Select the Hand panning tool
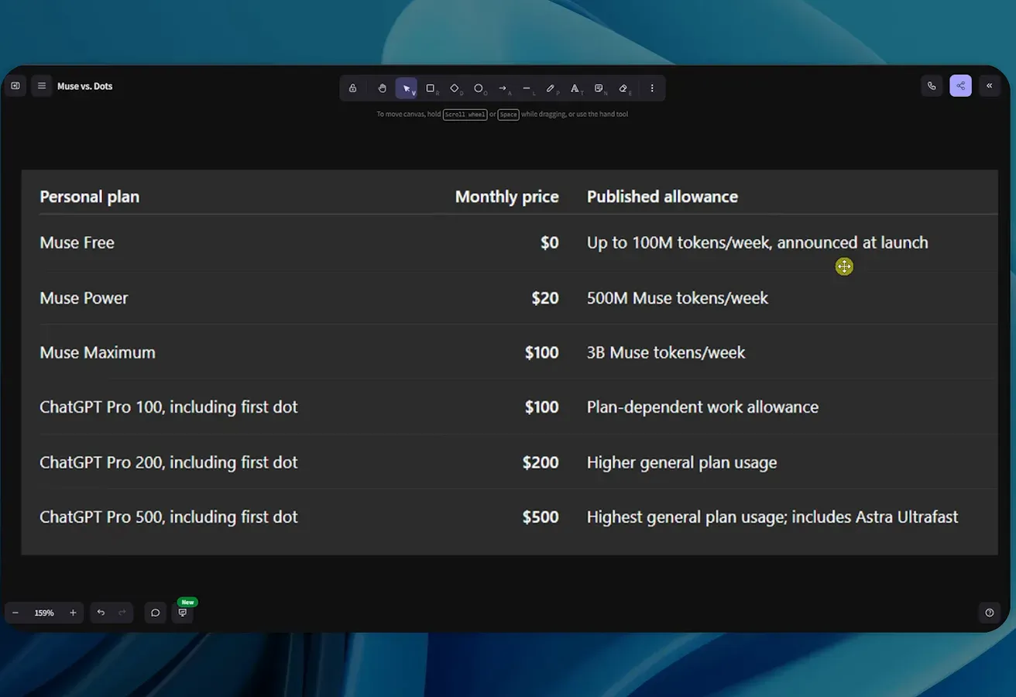Image resolution: width=1016 pixels, height=697 pixels. [382, 88]
